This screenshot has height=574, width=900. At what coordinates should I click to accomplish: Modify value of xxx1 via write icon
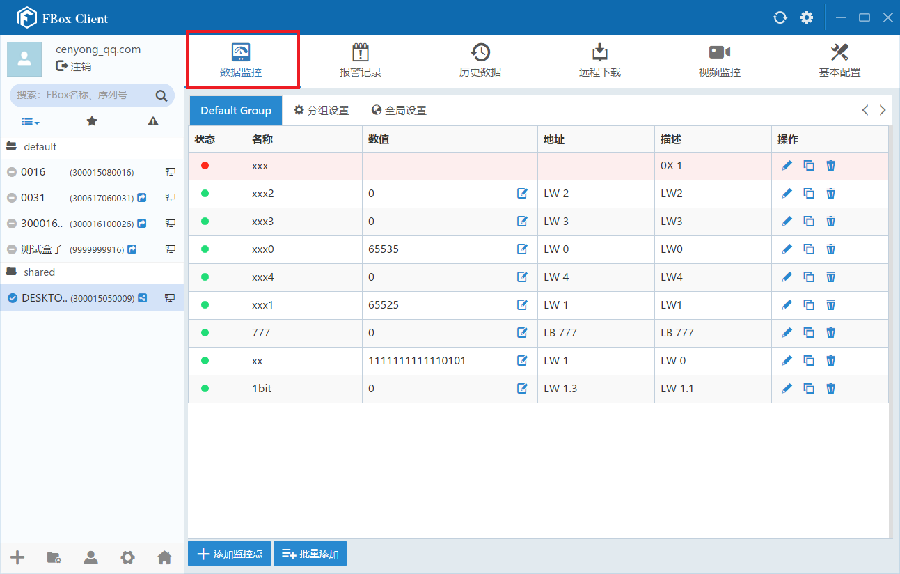[523, 305]
